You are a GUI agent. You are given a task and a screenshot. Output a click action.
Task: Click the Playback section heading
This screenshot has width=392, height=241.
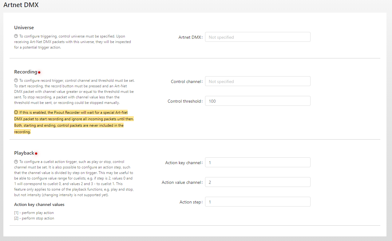coord(24,153)
